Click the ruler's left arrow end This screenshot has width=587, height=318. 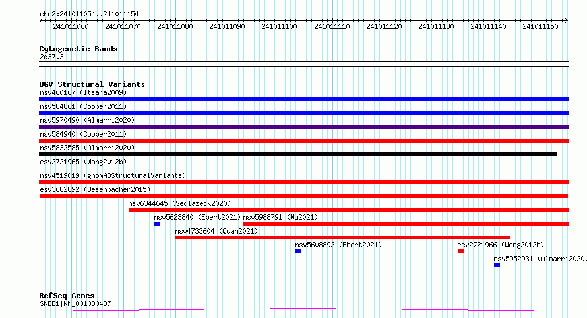coord(41,21)
